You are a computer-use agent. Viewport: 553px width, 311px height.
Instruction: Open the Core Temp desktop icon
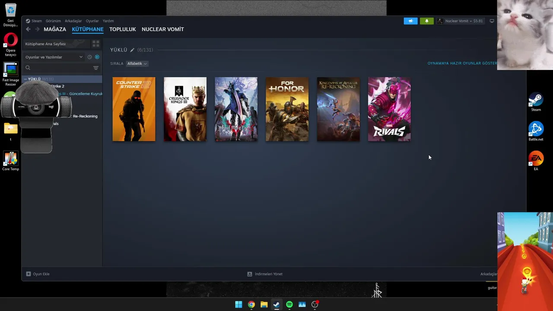point(11,161)
